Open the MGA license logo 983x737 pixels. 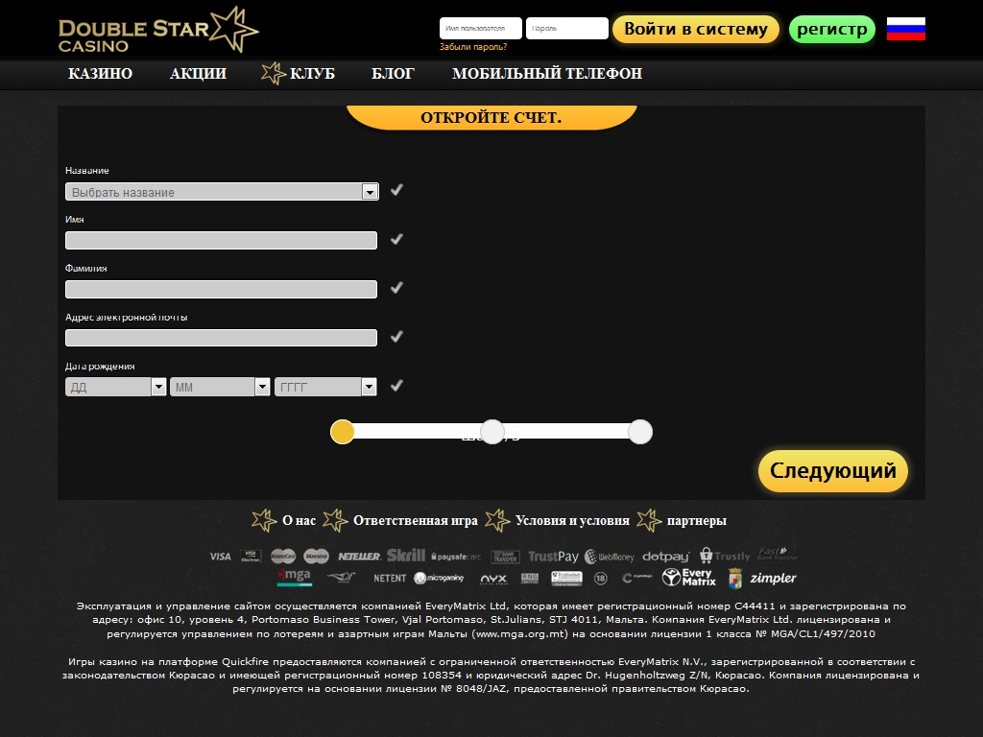coord(294,578)
